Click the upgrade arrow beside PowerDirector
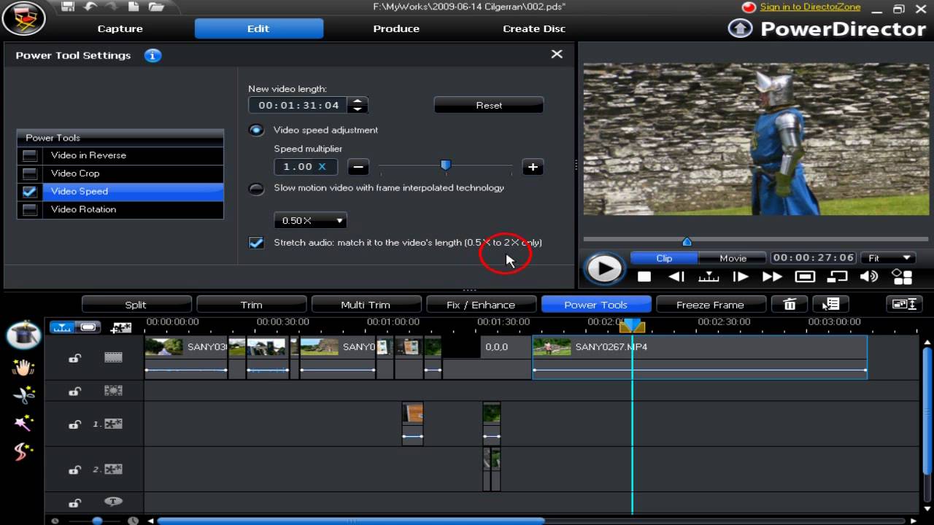The height and width of the screenshot is (525, 934). tap(740, 28)
